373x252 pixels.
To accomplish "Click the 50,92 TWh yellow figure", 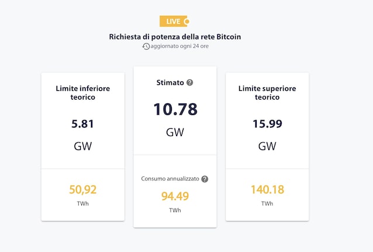I will tap(83, 189).
